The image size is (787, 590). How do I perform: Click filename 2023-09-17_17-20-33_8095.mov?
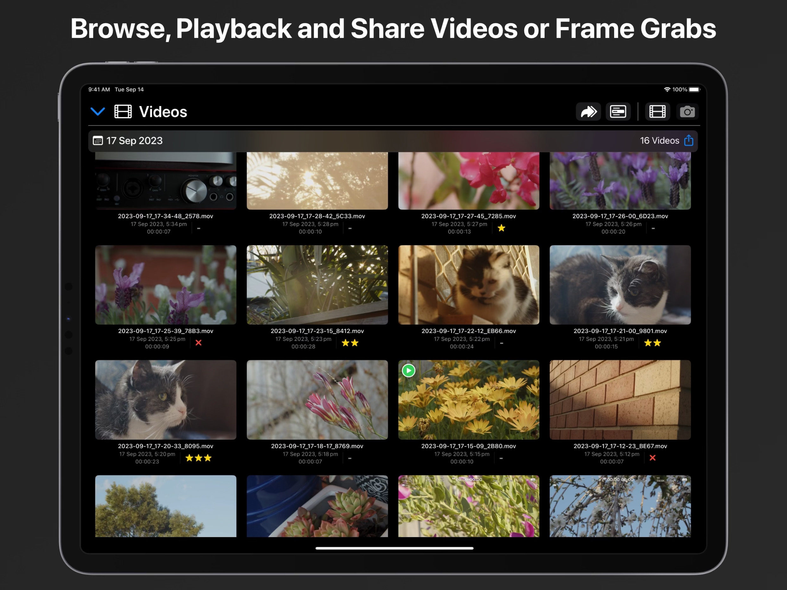tap(166, 446)
